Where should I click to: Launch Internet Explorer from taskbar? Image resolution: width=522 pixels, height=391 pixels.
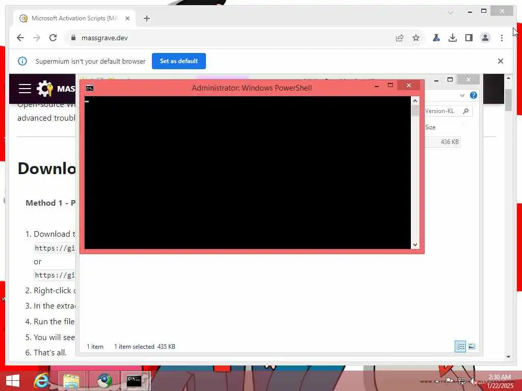[x=42, y=381]
